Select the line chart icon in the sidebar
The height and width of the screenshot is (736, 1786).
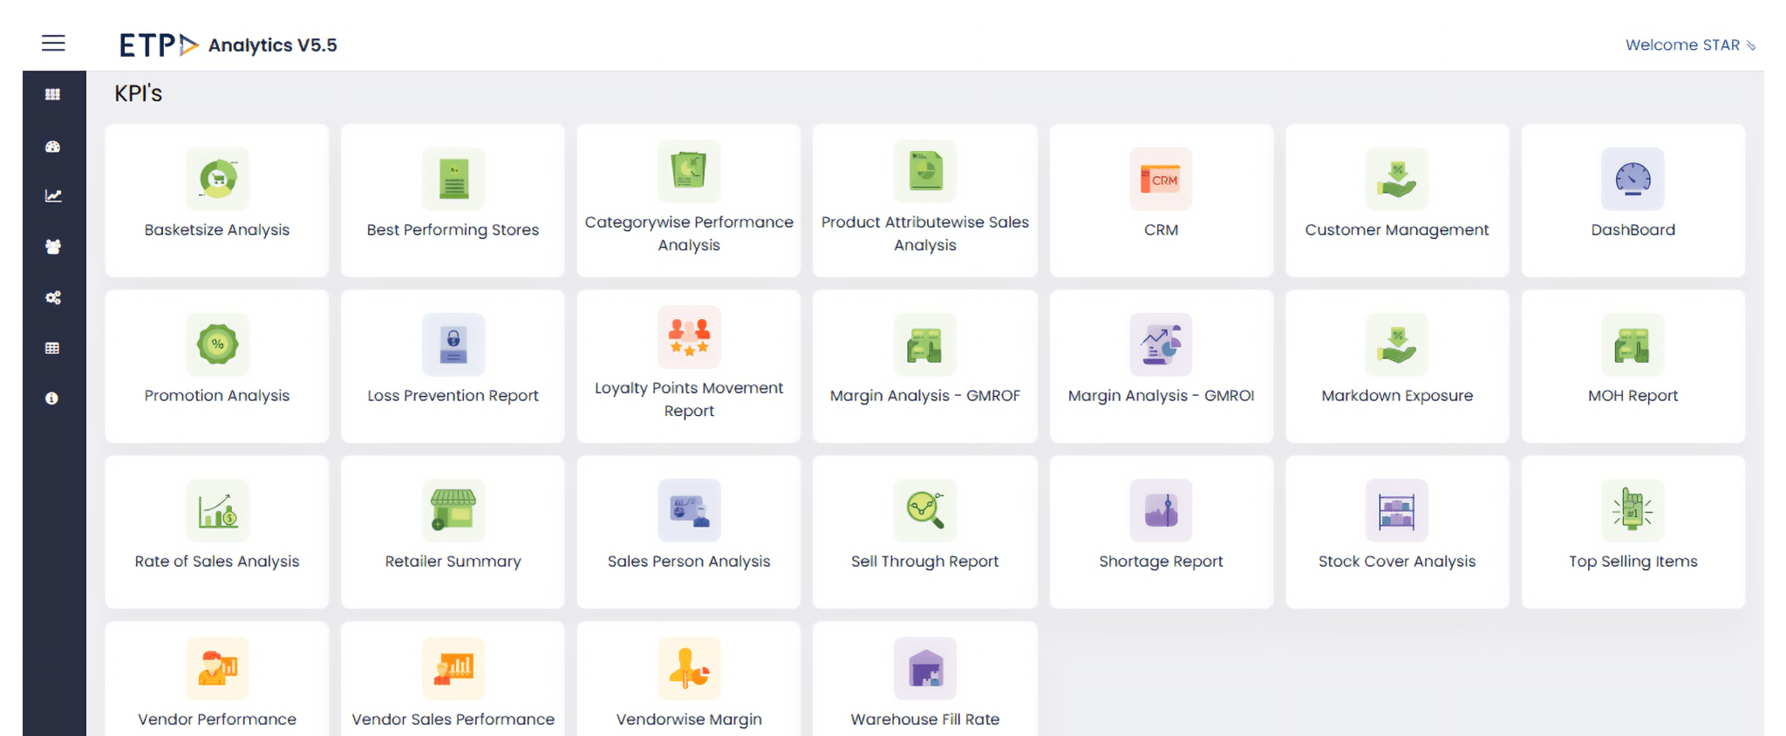point(53,196)
